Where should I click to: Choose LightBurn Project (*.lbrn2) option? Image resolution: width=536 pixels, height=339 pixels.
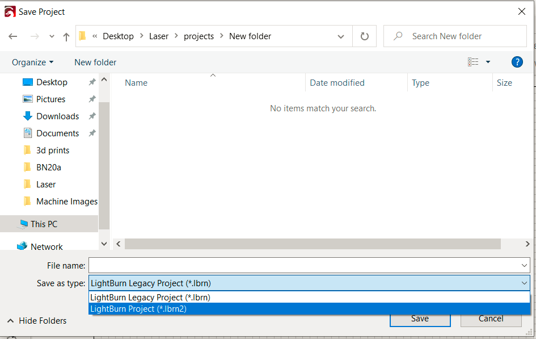pyautogui.click(x=309, y=308)
